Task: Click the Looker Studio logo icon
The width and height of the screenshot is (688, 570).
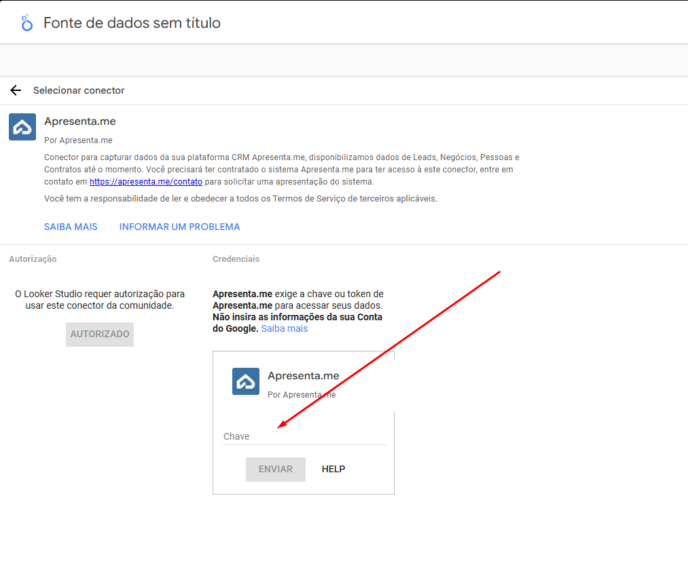Action: [27, 23]
